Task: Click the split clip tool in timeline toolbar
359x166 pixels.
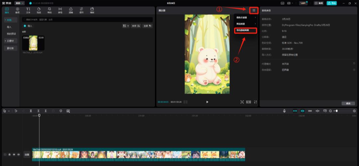Action: tap(31, 111)
